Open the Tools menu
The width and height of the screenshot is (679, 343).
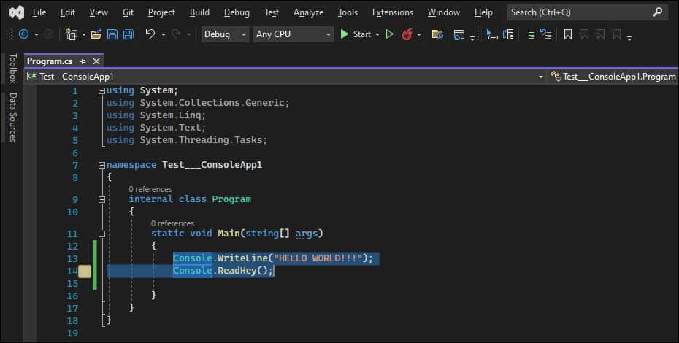point(348,12)
